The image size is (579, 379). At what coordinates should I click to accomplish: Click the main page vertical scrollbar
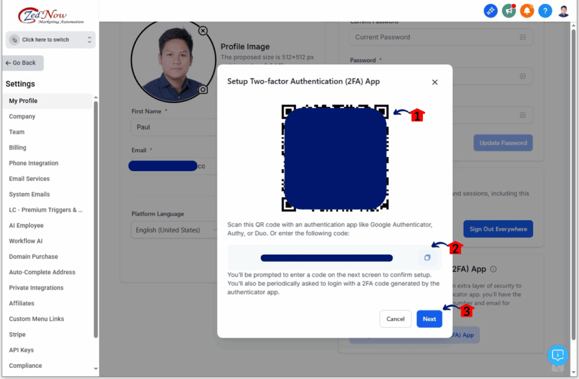[574, 185]
